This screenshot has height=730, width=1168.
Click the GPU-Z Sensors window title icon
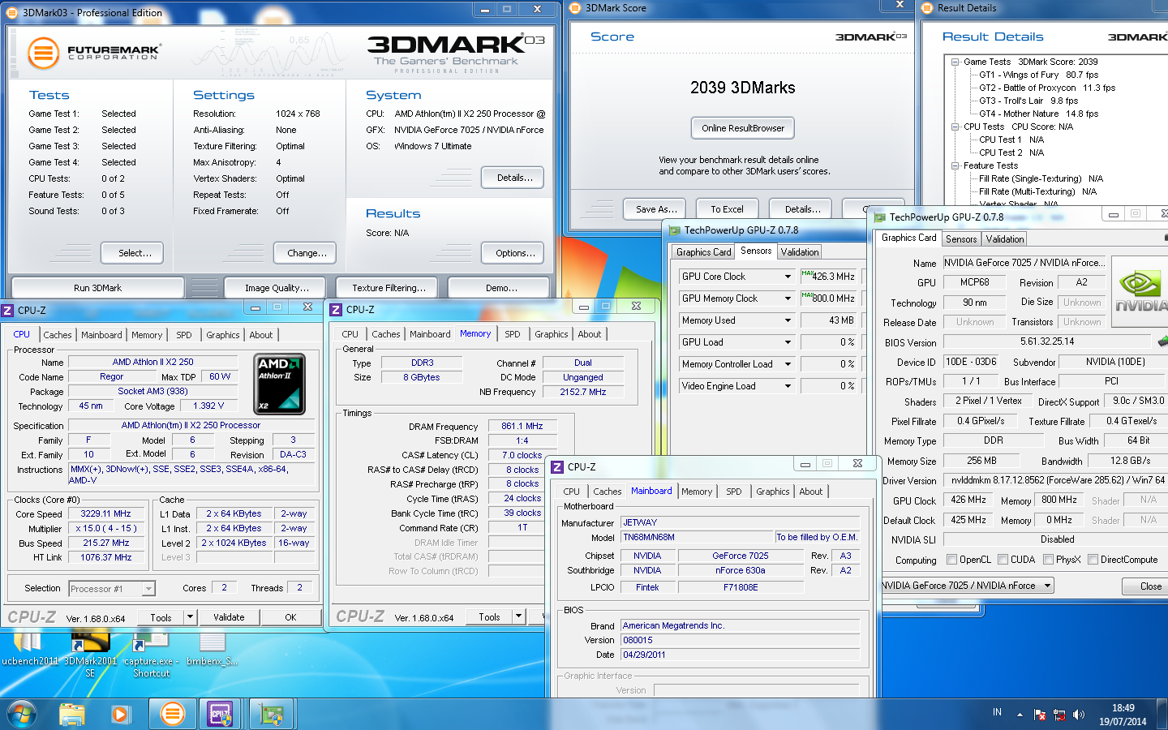[x=675, y=230]
